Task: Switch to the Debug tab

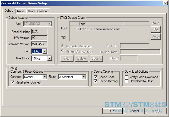Action: click(x=9, y=11)
